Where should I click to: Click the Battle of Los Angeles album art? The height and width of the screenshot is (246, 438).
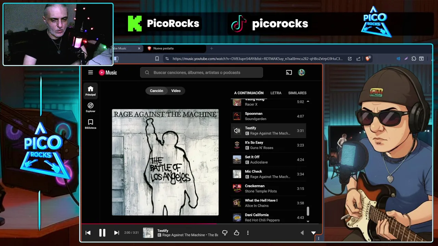pyautogui.click(x=165, y=162)
